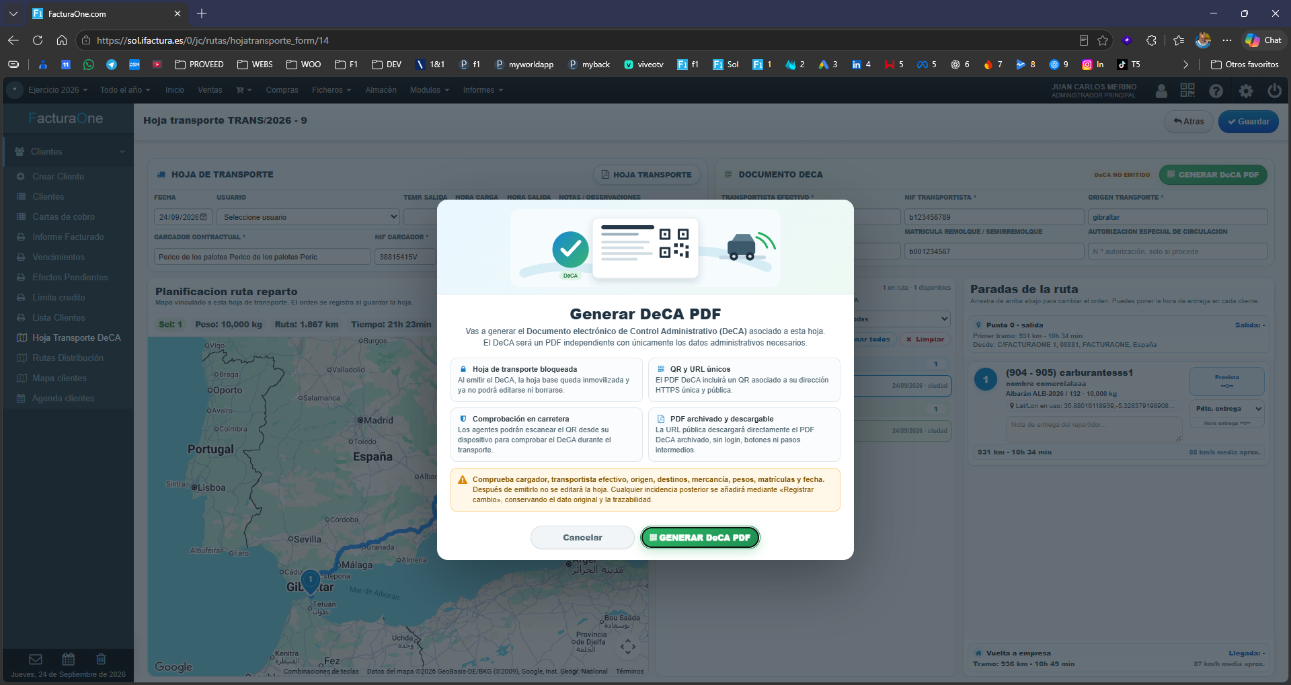Open the settings gear icon

[1246, 91]
